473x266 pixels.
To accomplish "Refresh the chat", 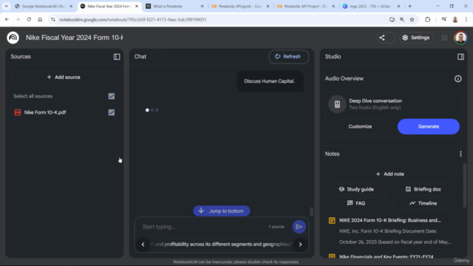I will [289, 57].
